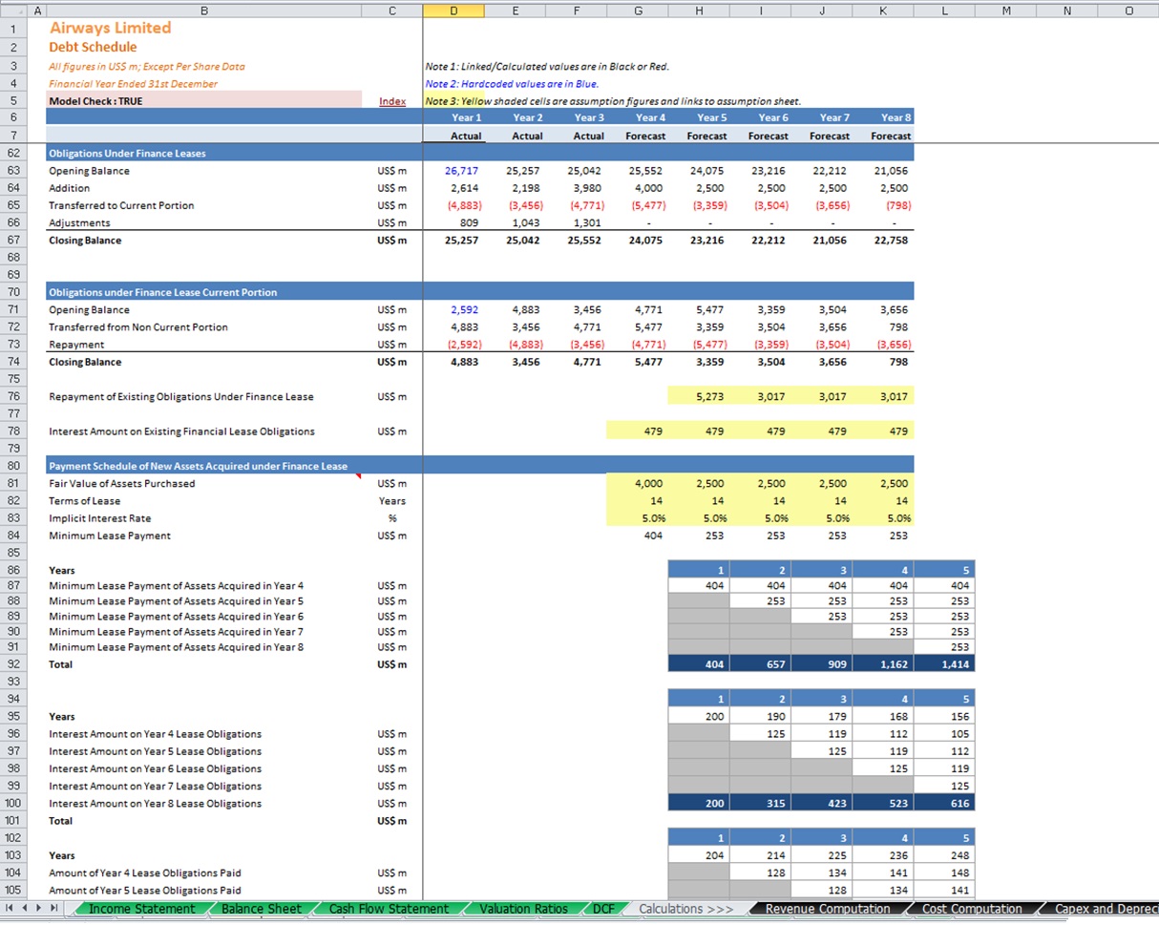Click the Payment Schedule of New Assets header

199,466
